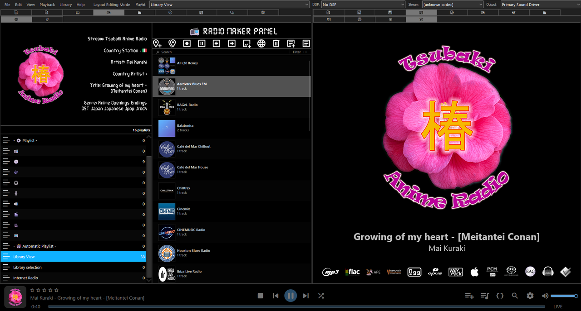
Task: Select the BAGeL Radio station
Action: [x=231, y=107]
